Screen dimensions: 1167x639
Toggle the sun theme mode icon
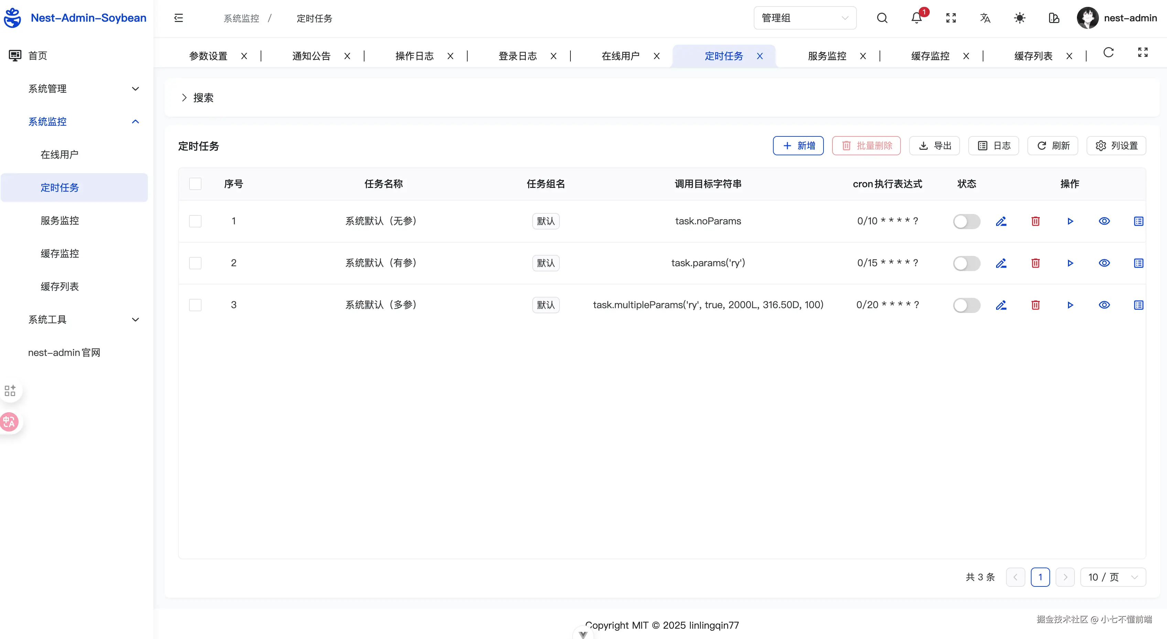coord(1019,18)
